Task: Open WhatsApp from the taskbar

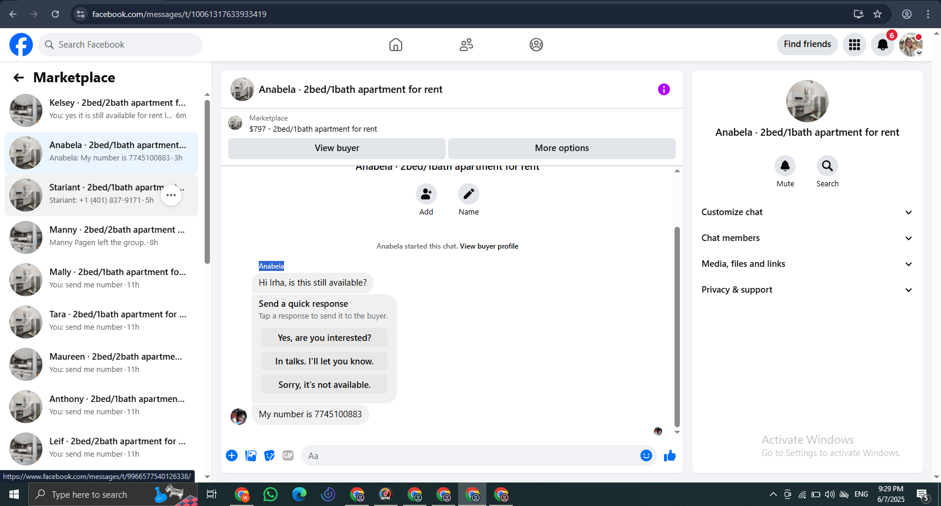Action: pyautogui.click(x=271, y=494)
